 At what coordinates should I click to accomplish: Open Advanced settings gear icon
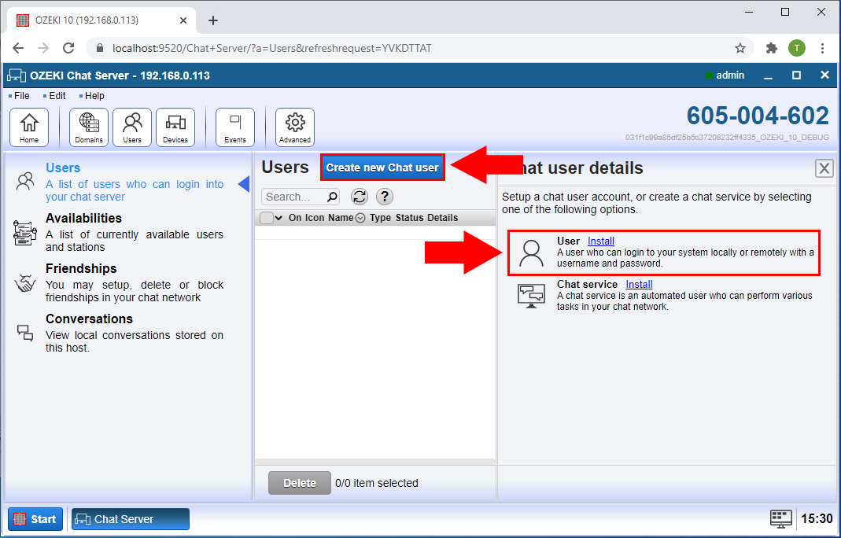click(295, 127)
